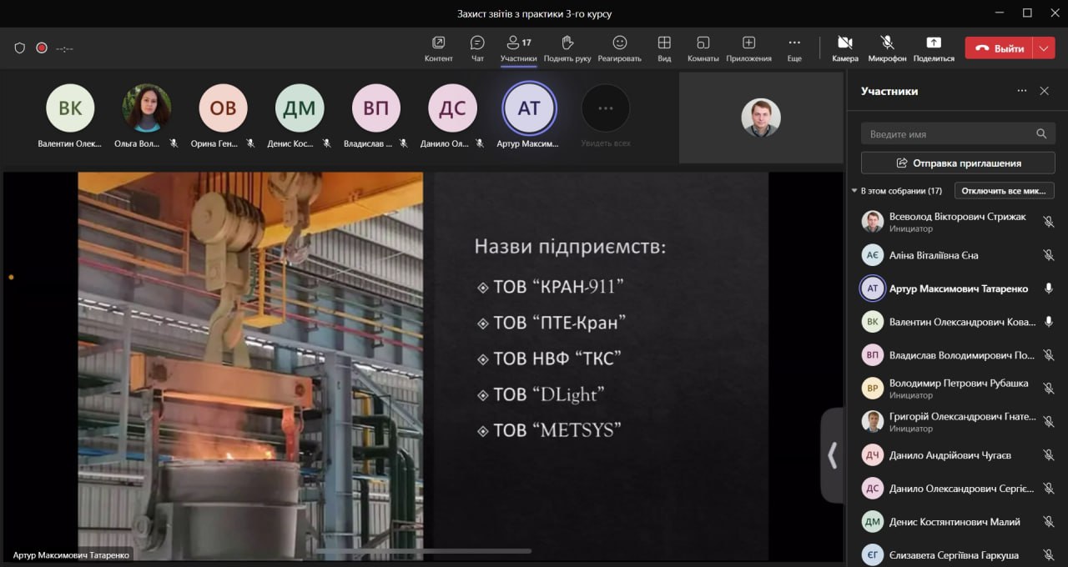Open more options in the Участники panel header
The image size is (1068, 567).
(1021, 91)
